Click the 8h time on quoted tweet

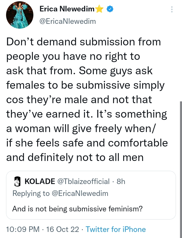click(x=121, y=181)
